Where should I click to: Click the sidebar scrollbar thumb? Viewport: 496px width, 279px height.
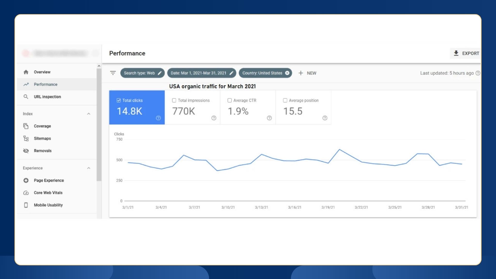click(x=99, y=125)
